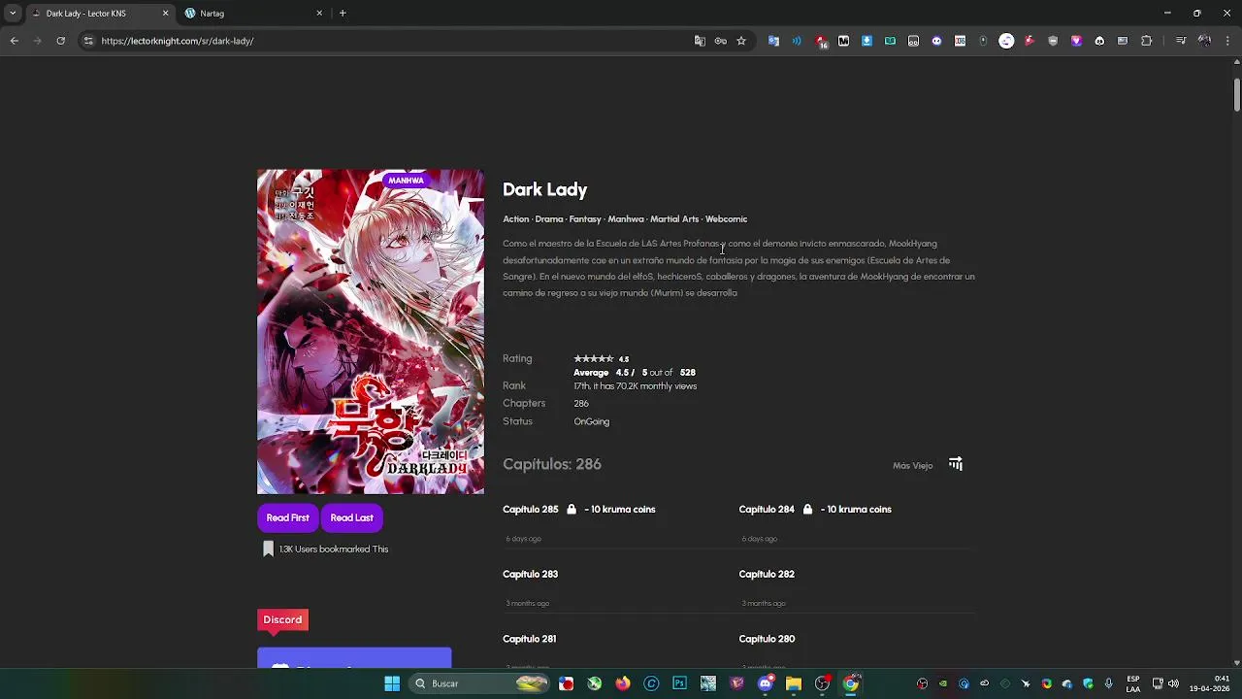Close the Nartag tab
Image resolution: width=1242 pixels, height=699 pixels.
click(x=319, y=14)
